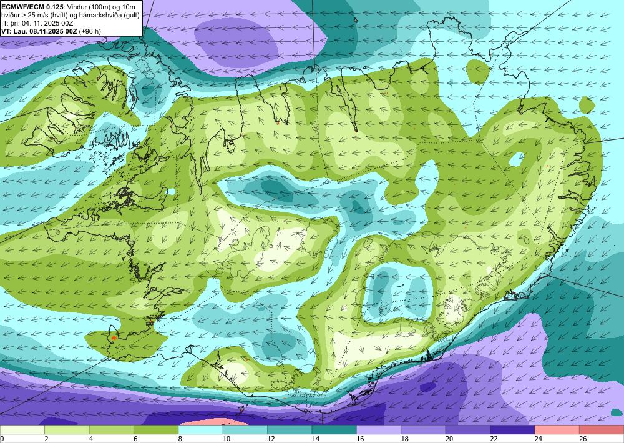Click the legend label "18"
Viewport: 624px width, 443px height.
point(405,439)
